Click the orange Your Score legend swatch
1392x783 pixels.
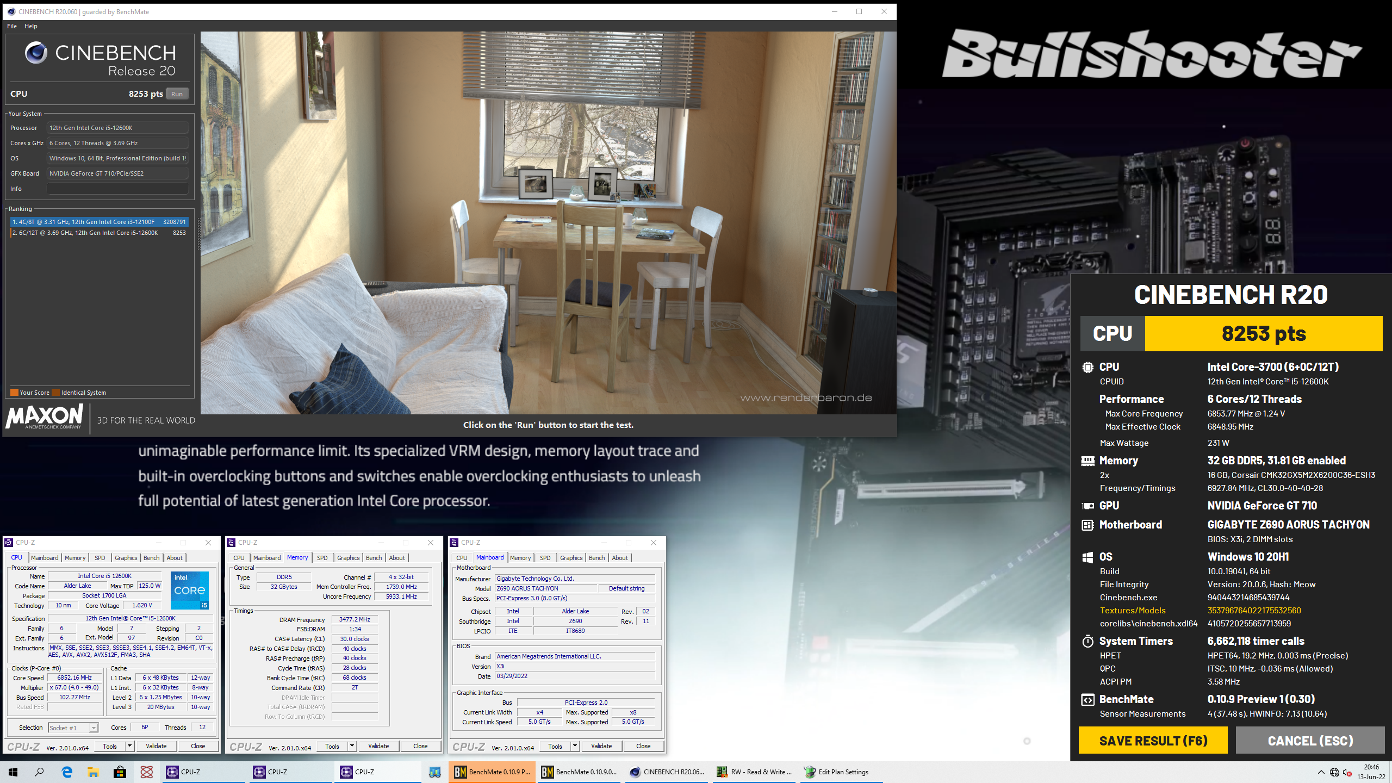pyautogui.click(x=15, y=393)
